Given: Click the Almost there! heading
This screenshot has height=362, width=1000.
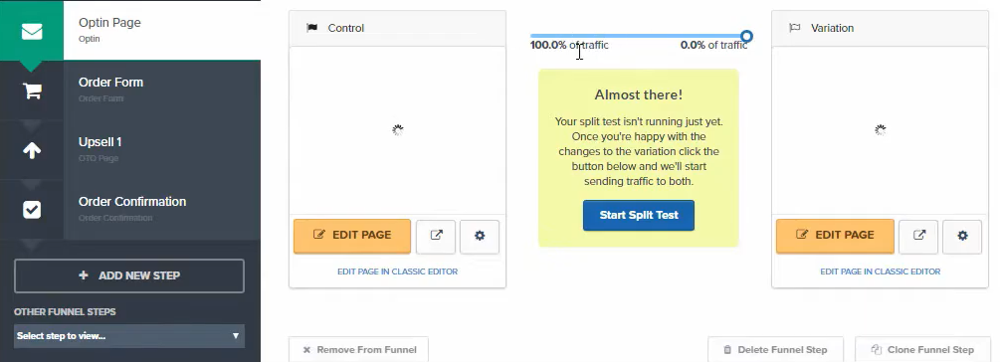Looking at the screenshot, I should pos(639,94).
